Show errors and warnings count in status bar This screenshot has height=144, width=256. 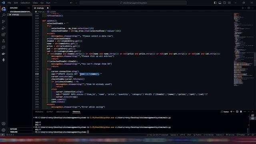10,135
